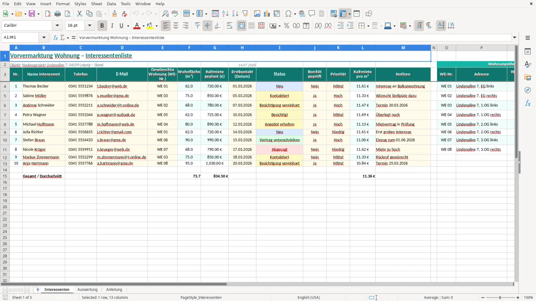This screenshot has width=536, height=301.
Task: Open the Styles menu
Action: [80, 4]
